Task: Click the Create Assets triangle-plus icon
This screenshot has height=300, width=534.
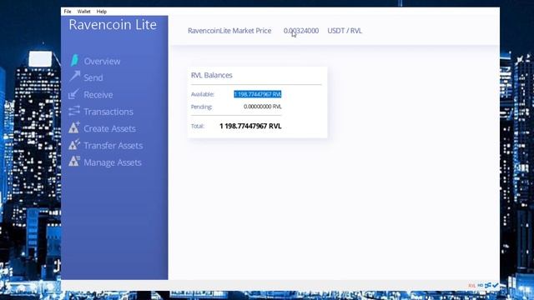Action: coord(74,127)
